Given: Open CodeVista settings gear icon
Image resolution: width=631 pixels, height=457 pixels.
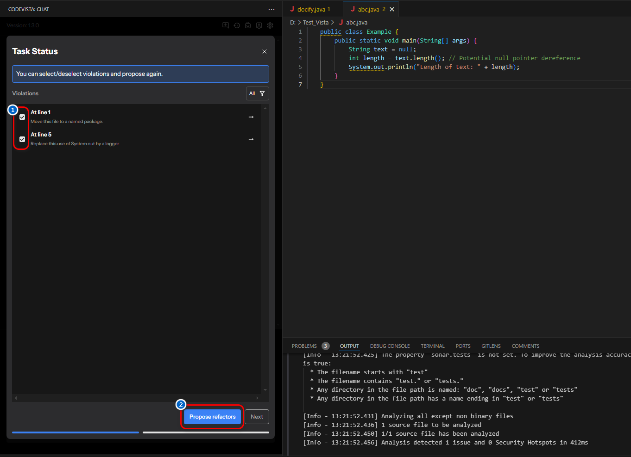Looking at the screenshot, I should (x=270, y=25).
